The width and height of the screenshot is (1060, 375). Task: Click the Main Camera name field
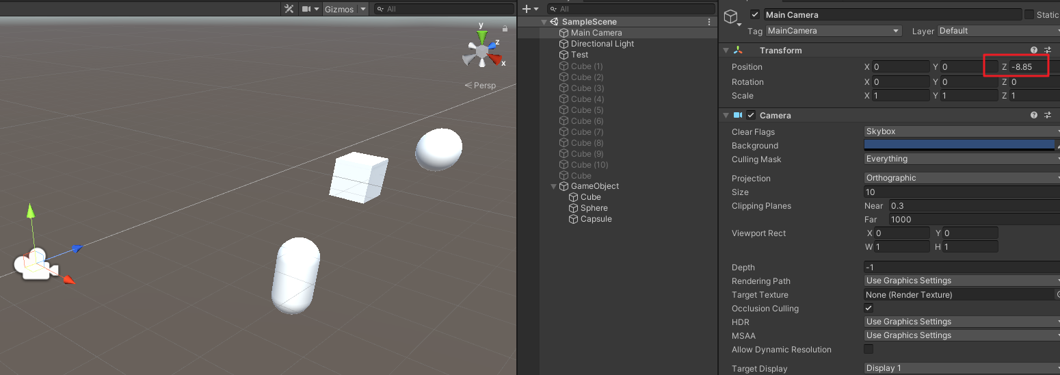[x=892, y=14]
